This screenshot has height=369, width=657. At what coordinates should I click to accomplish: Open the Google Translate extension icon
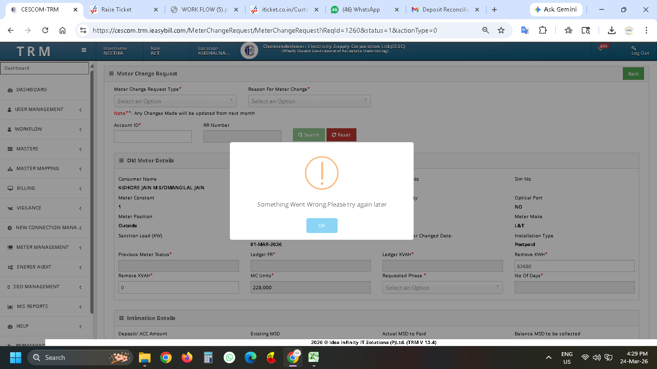tap(525, 30)
